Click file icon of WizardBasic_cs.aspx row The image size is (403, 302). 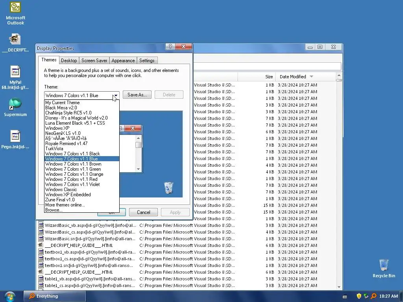[x=41, y=232]
